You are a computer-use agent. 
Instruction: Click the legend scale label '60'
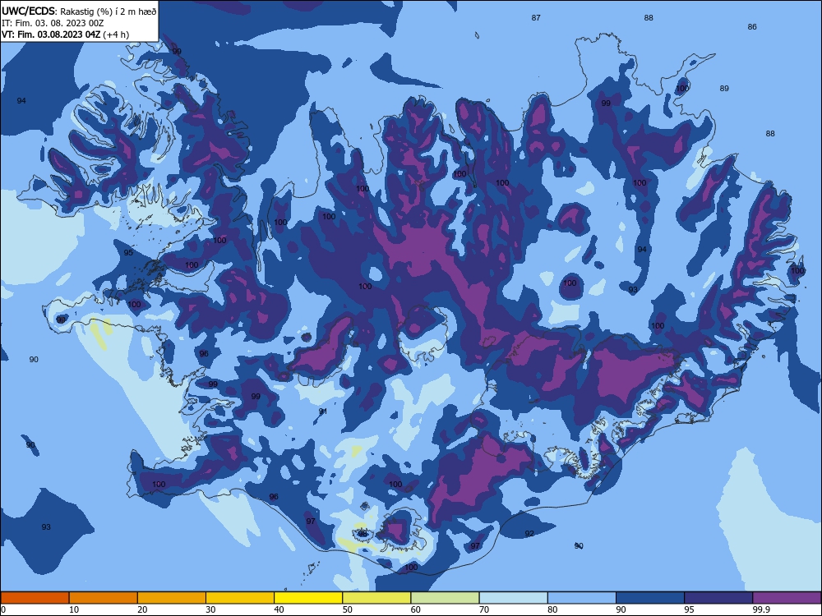click(x=416, y=609)
